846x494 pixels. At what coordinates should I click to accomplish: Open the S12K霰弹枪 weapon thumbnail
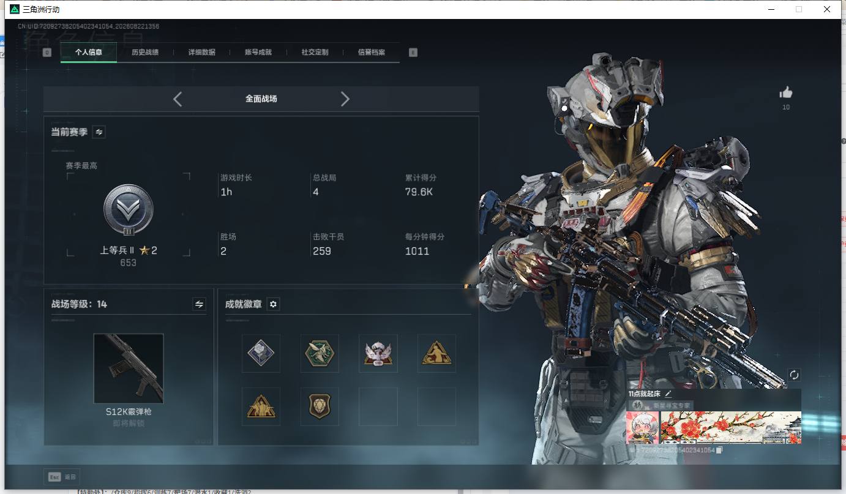129,369
